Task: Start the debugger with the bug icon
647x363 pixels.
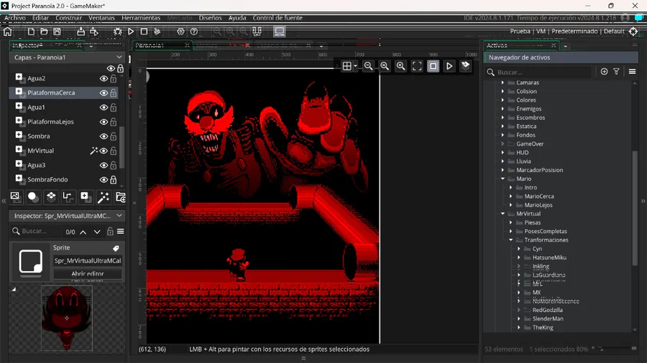Action: (118, 32)
